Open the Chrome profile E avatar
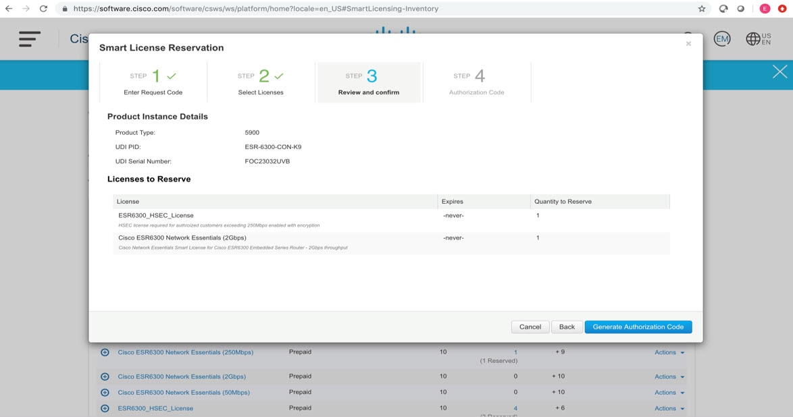Screen dimensions: 793x417 765,8
